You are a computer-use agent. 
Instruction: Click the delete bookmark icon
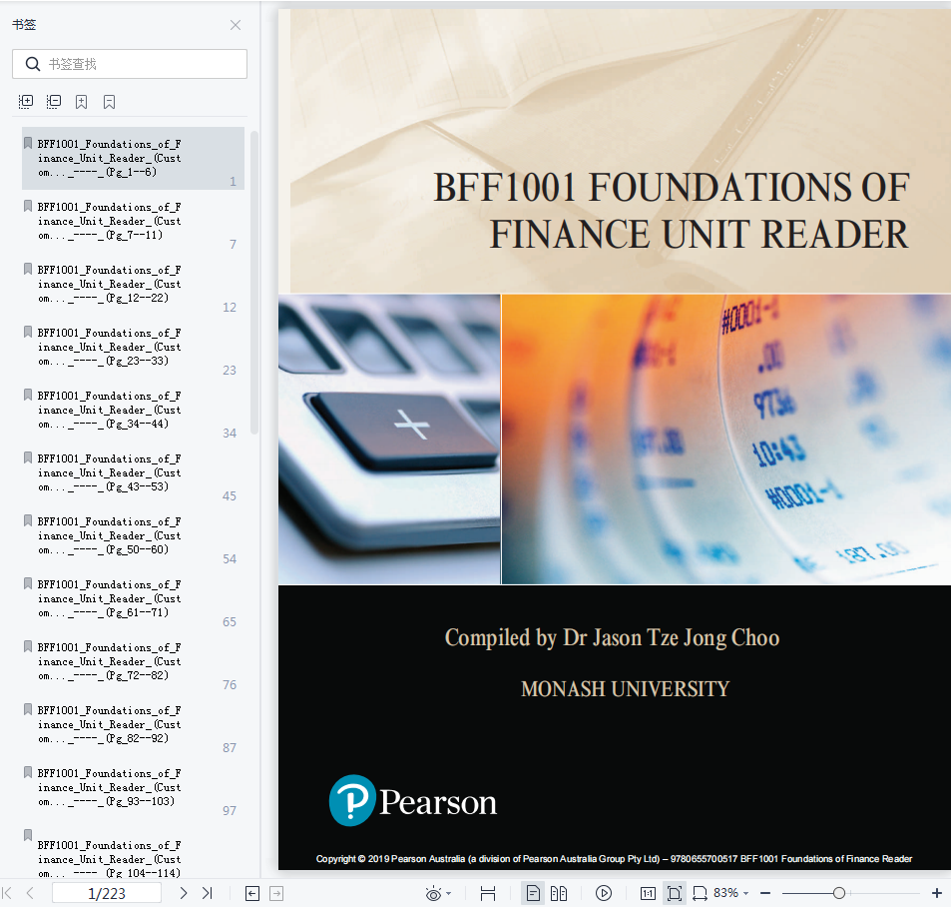(109, 101)
